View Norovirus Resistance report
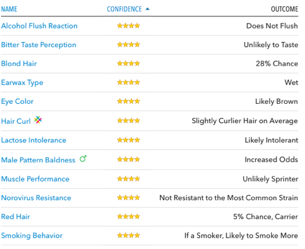Screen dimensions: 305x249 (36, 198)
